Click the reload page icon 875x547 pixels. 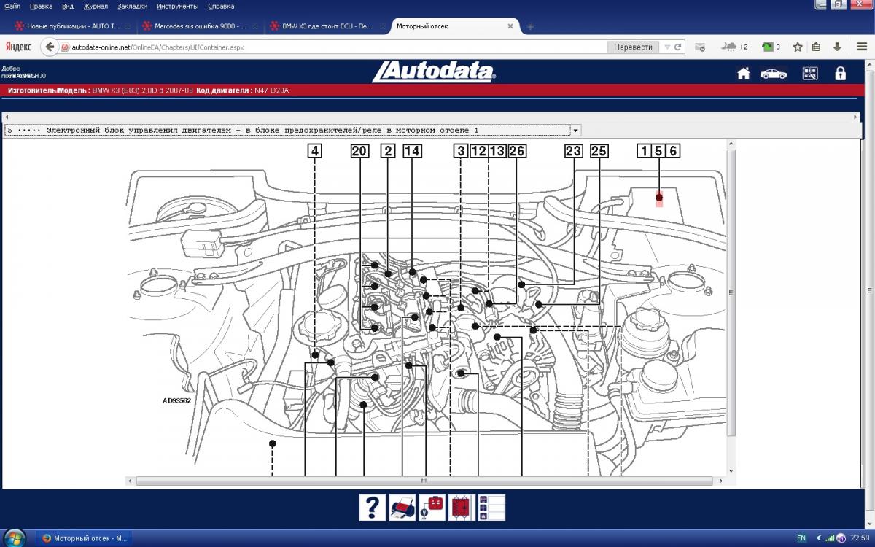(677, 47)
